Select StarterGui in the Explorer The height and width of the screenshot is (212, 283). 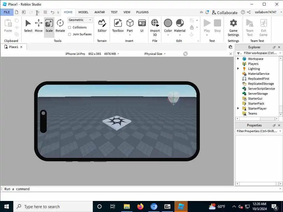point(255,99)
